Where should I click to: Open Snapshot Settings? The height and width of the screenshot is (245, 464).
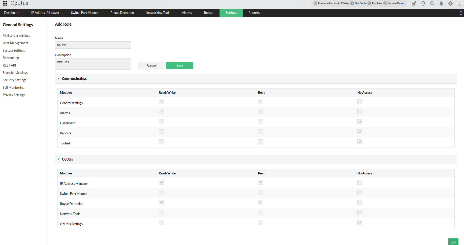pos(15,73)
